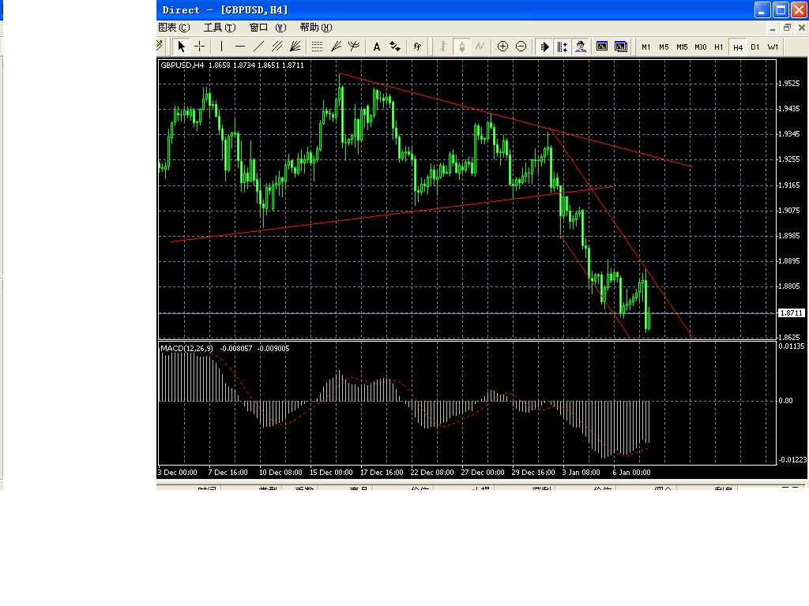Select the trendline drawing tool
This screenshot has width=809, height=606.
258,47
